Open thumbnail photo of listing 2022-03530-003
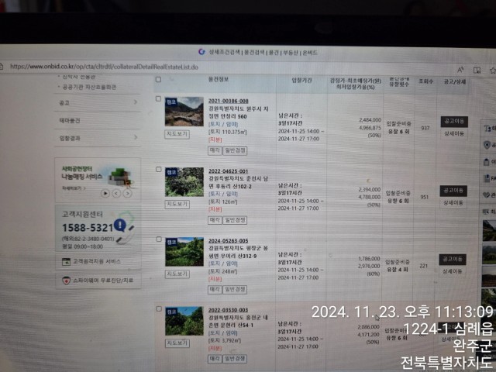Screen dimensions: 496x372 184,321
